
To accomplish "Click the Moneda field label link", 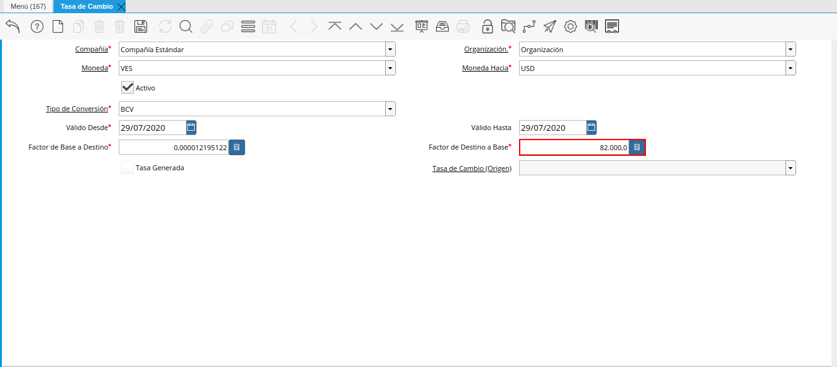I will [95, 68].
